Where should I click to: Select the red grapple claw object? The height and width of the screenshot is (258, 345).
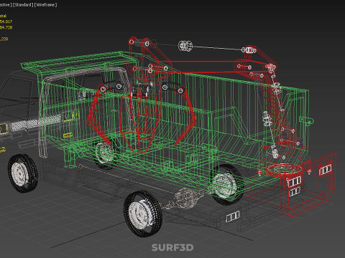pos(142,117)
